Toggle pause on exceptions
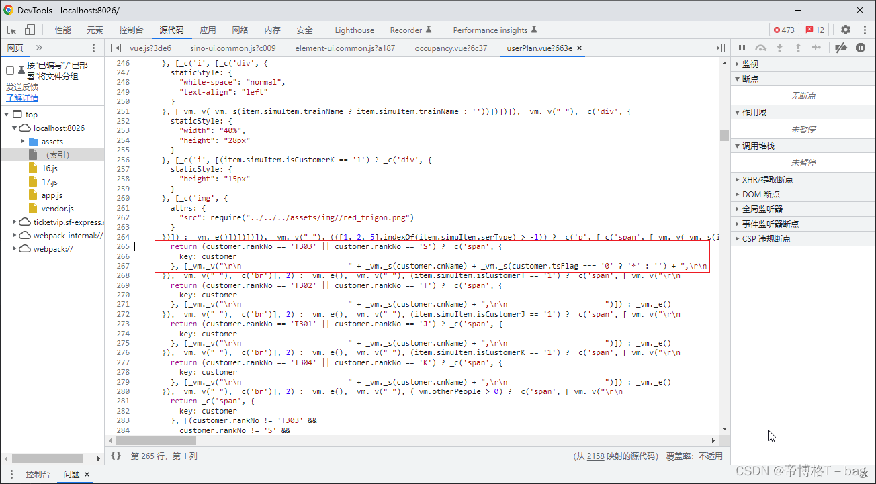876x484 pixels. pos(861,48)
